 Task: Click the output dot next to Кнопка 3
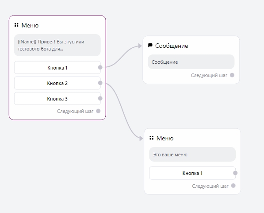click(x=100, y=98)
